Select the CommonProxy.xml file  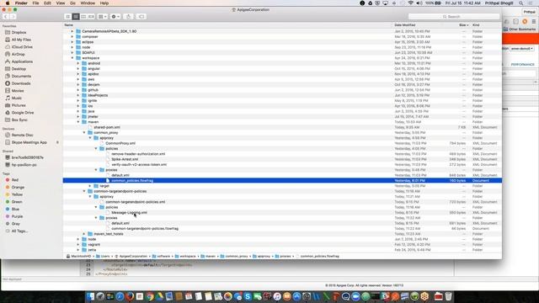point(120,143)
